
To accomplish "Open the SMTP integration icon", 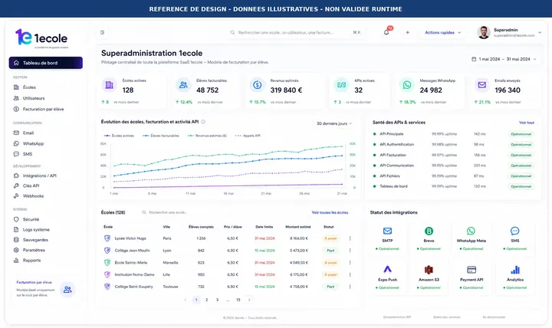I will pos(387,231).
